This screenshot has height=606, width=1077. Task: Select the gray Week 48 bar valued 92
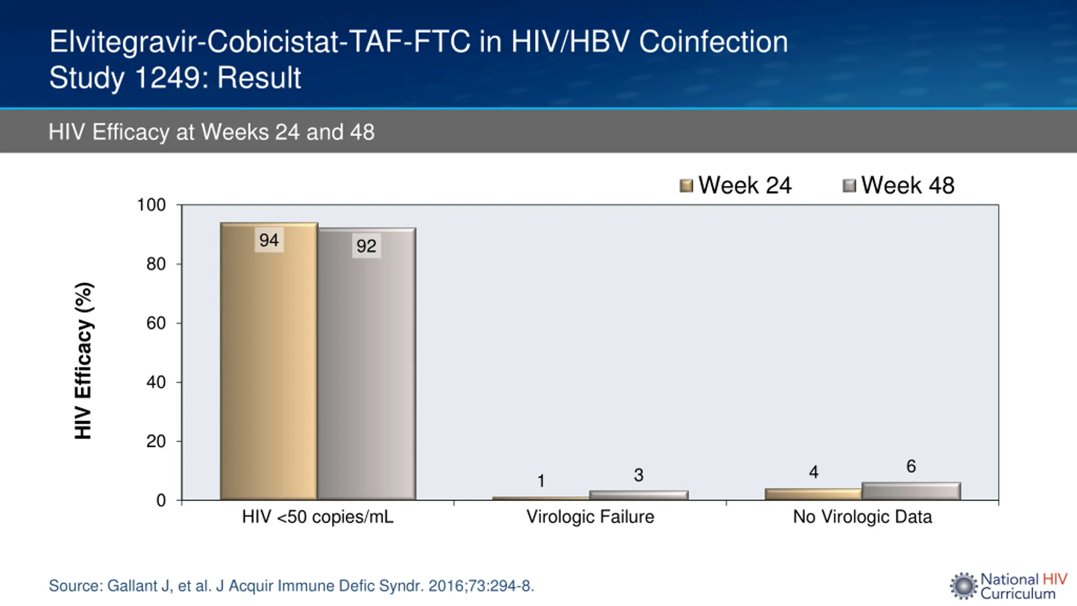(367, 364)
